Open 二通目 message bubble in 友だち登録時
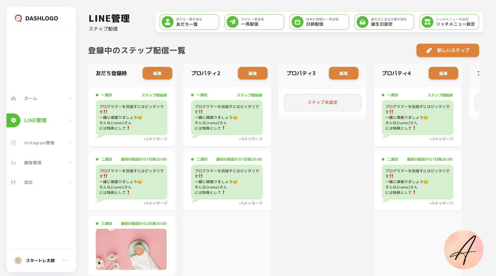This screenshot has width=496, height=276. coord(131,182)
